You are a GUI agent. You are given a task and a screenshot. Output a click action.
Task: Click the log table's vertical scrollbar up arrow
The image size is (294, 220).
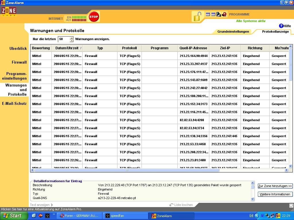(x=291, y=46)
